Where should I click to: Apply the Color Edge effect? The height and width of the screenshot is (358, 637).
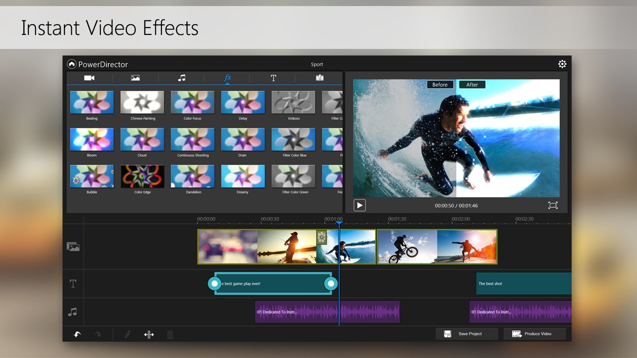pos(142,177)
